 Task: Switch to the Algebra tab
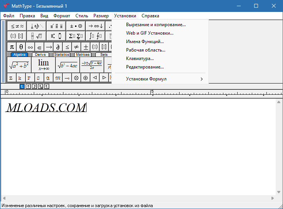(19, 55)
